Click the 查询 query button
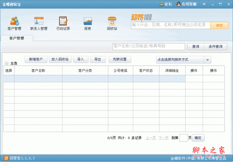Image resolution: width=233 pixels, height=162 pixels. pyautogui.click(x=196, y=47)
